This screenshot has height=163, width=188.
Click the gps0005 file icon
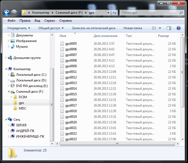[x=62, y=43]
